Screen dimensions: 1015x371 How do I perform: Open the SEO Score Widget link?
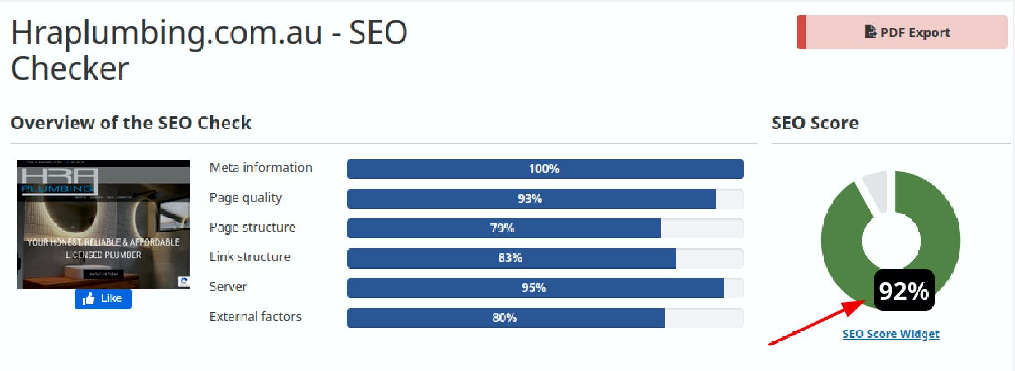(x=891, y=334)
